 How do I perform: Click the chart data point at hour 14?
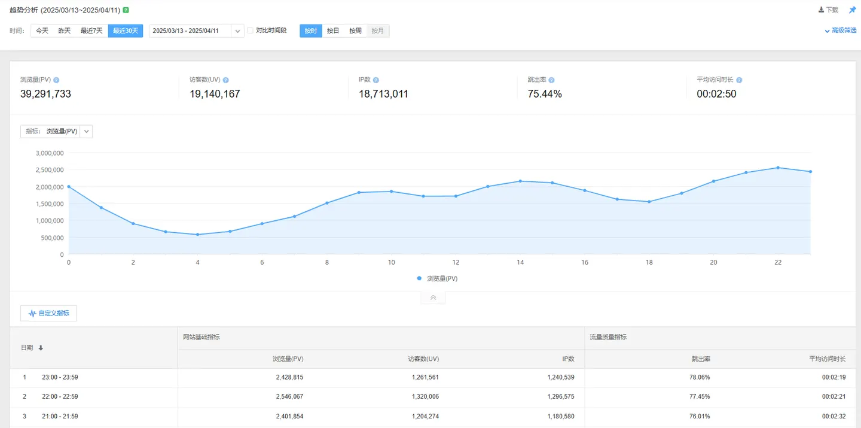coord(520,181)
